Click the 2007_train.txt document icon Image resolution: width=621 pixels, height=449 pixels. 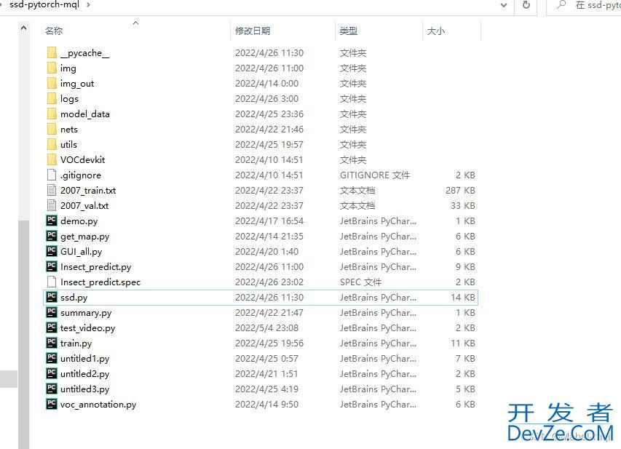pyautogui.click(x=52, y=190)
